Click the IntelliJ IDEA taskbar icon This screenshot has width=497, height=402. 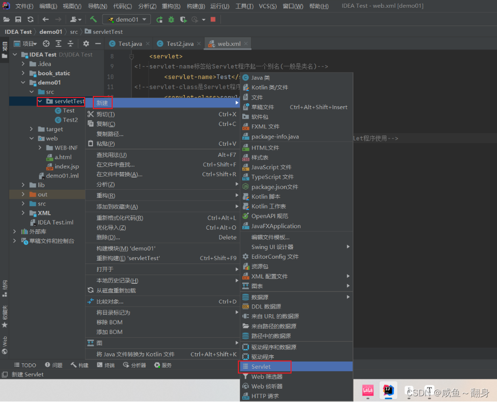[x=388, y=390]
